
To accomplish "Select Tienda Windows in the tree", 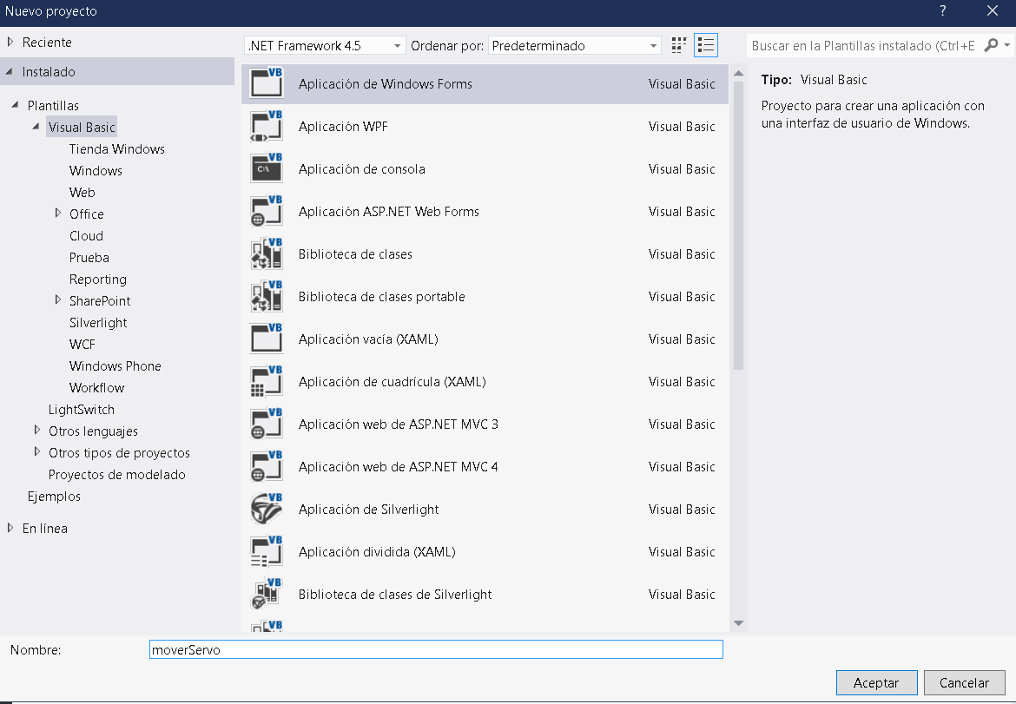I will click(x=116, y=149).
